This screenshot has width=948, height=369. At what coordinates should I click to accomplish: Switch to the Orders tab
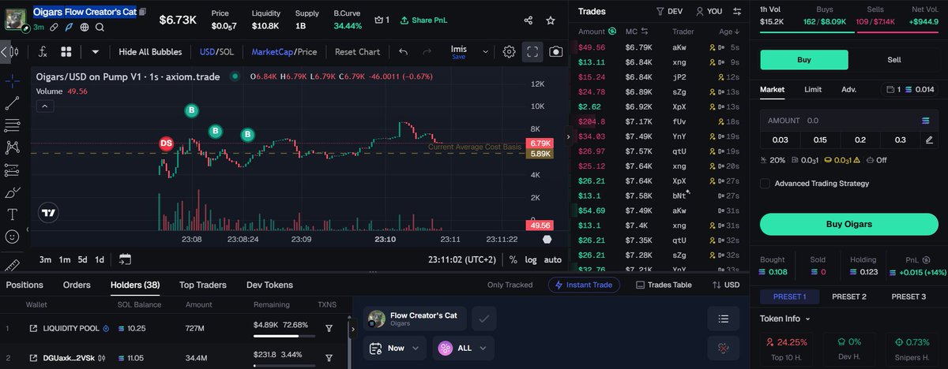pos(77,285)
